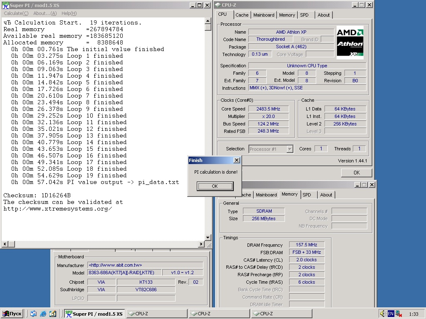Click the Multiplier x 20.0 field
The image size is (426, 319).
pos(268,116)
